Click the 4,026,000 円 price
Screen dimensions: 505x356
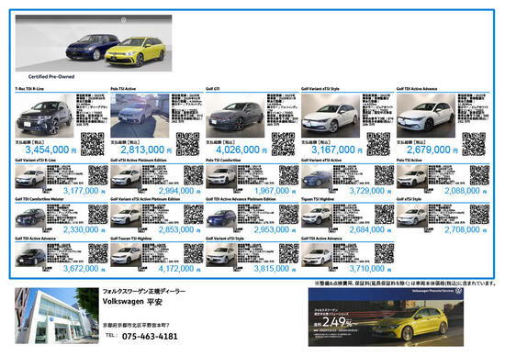click(x=241, y=150)
